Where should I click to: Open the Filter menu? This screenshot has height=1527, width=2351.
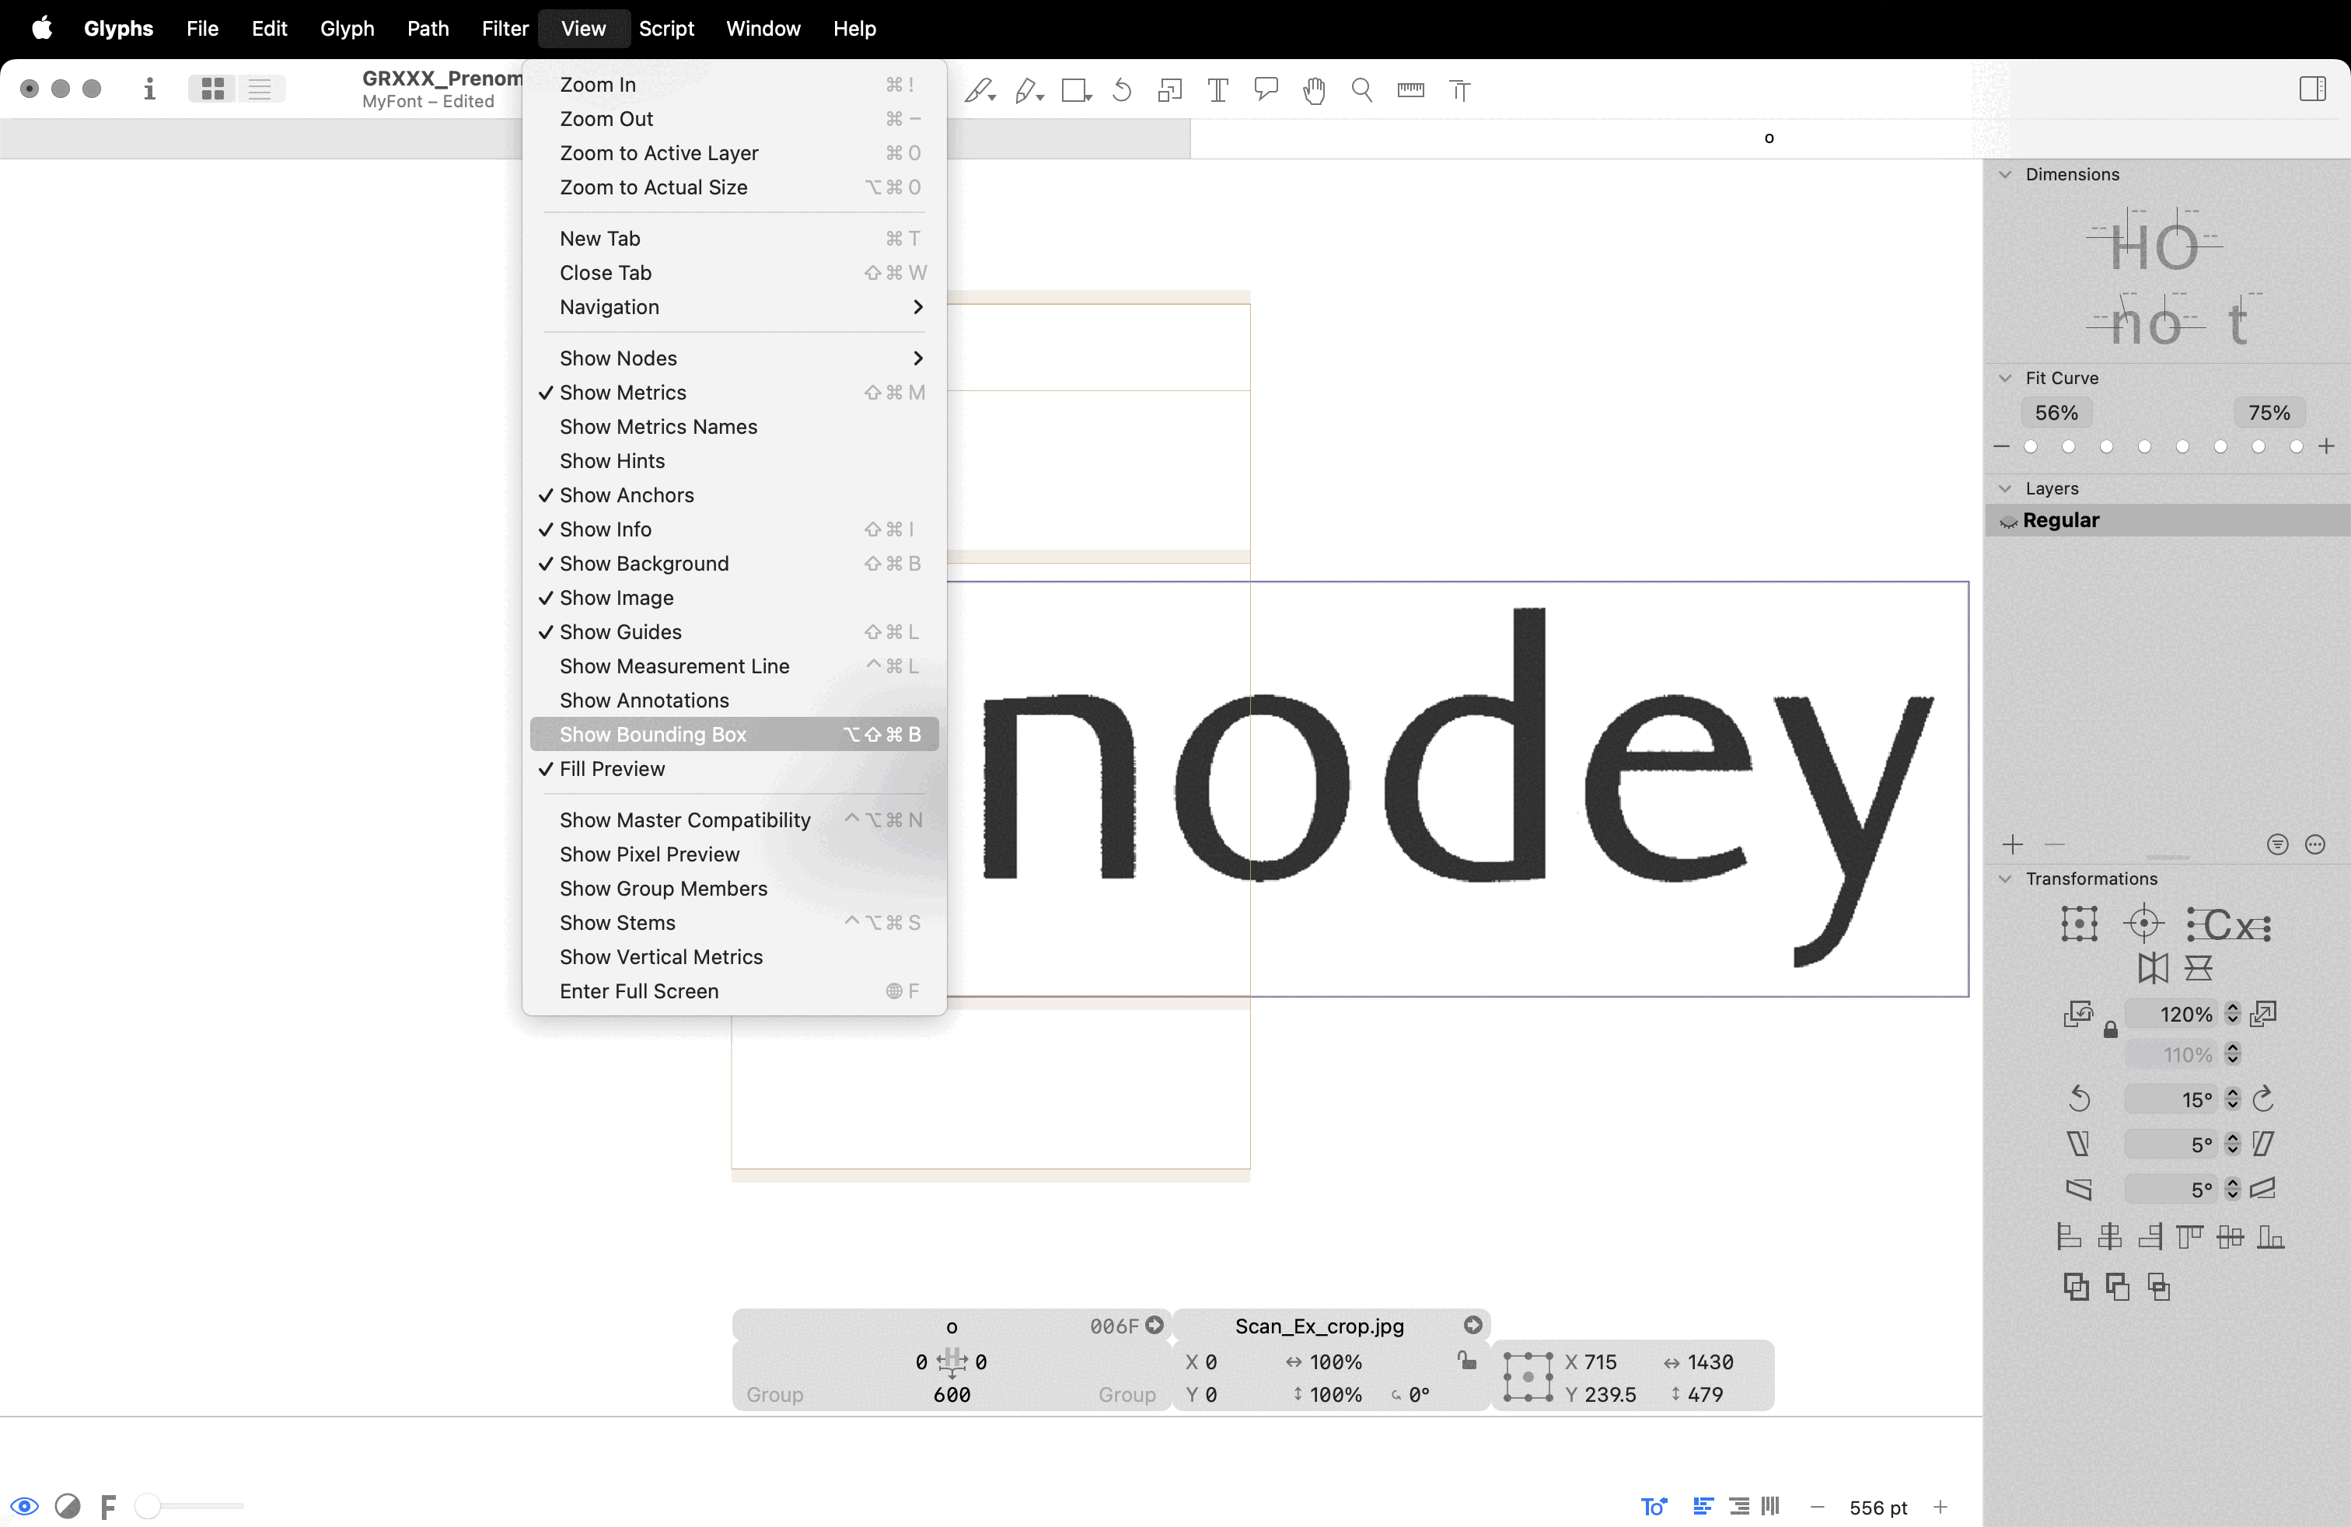pyautogui.click(x=505, y=29)
